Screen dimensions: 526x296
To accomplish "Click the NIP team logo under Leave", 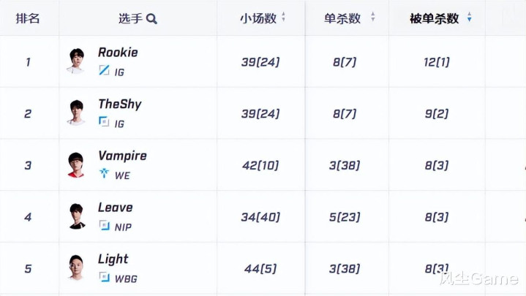I will [104, 227].
